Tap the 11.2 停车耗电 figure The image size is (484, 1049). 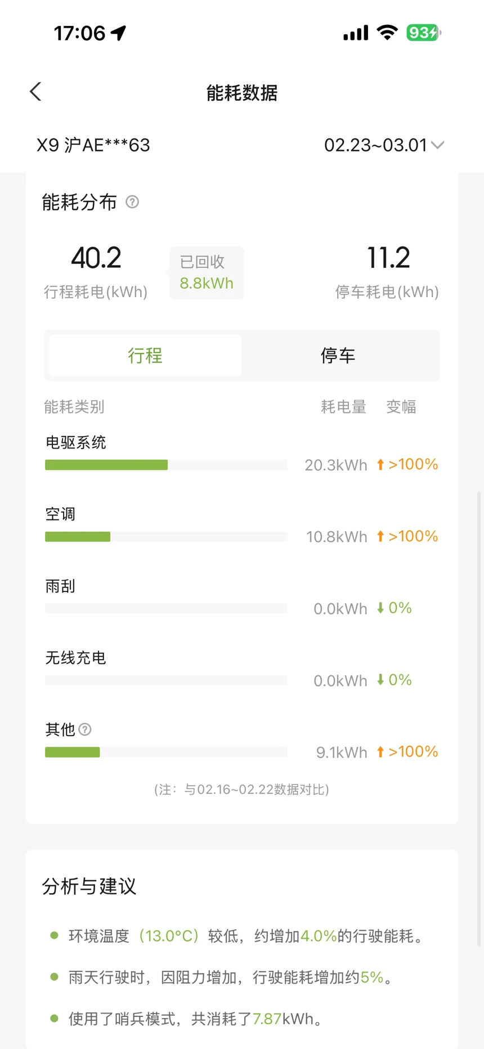388,259
